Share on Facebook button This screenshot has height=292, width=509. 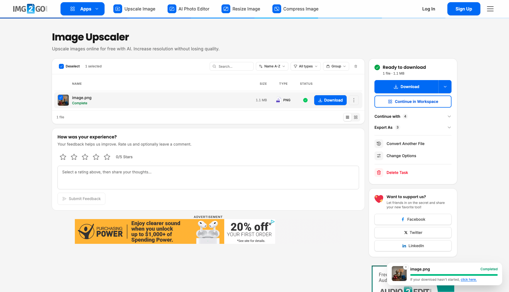[x=413, y=219]
